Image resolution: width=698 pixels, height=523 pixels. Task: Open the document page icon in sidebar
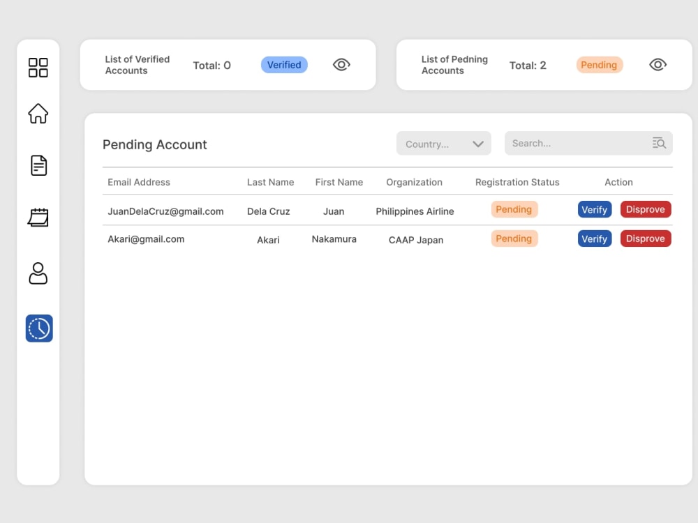point(38,165)
